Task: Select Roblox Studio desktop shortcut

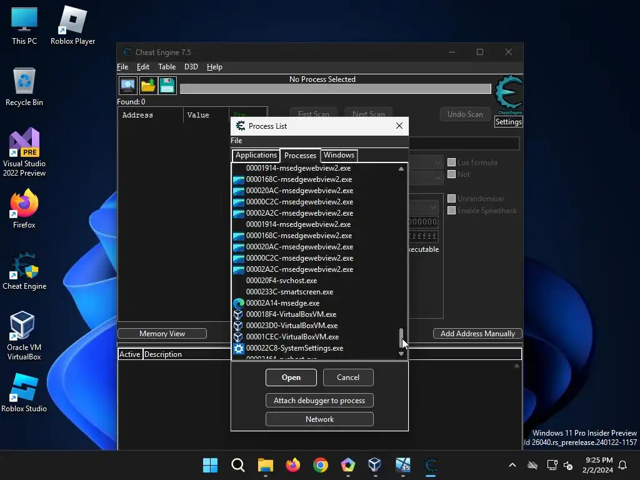Action: [x=24, y=393]
